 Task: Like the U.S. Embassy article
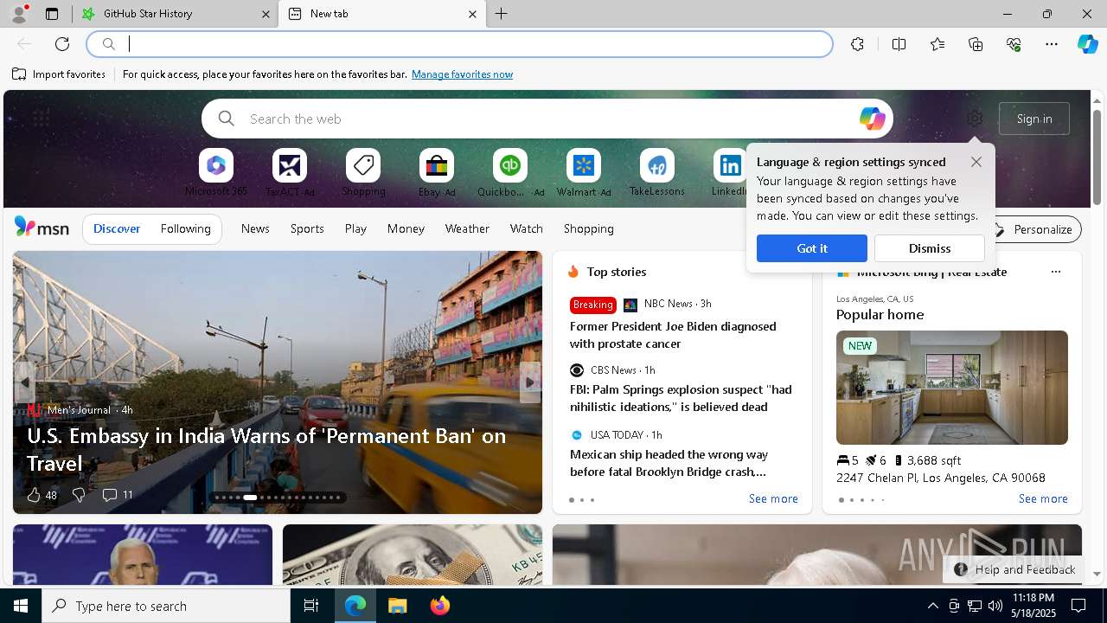pos(41,495)
